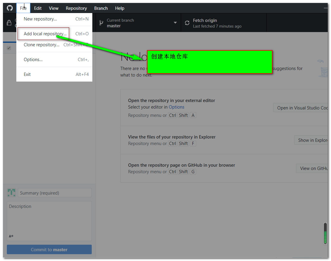
Task: Click the user avatar beside Summary field
Action: click(x=11, y=193)
